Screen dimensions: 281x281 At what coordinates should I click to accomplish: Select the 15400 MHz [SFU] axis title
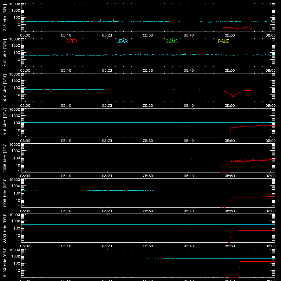[x=5, y=263]
